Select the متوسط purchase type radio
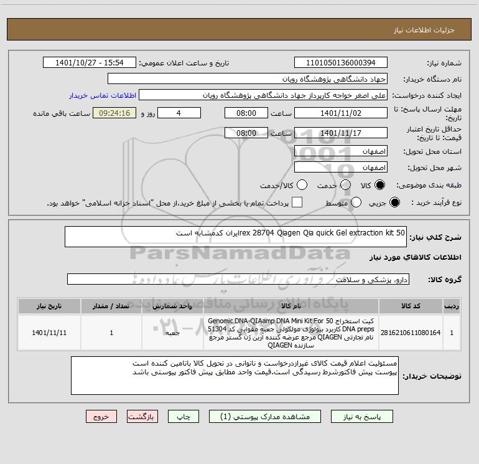This screenshot has height=464, width=479. point(356,202)
